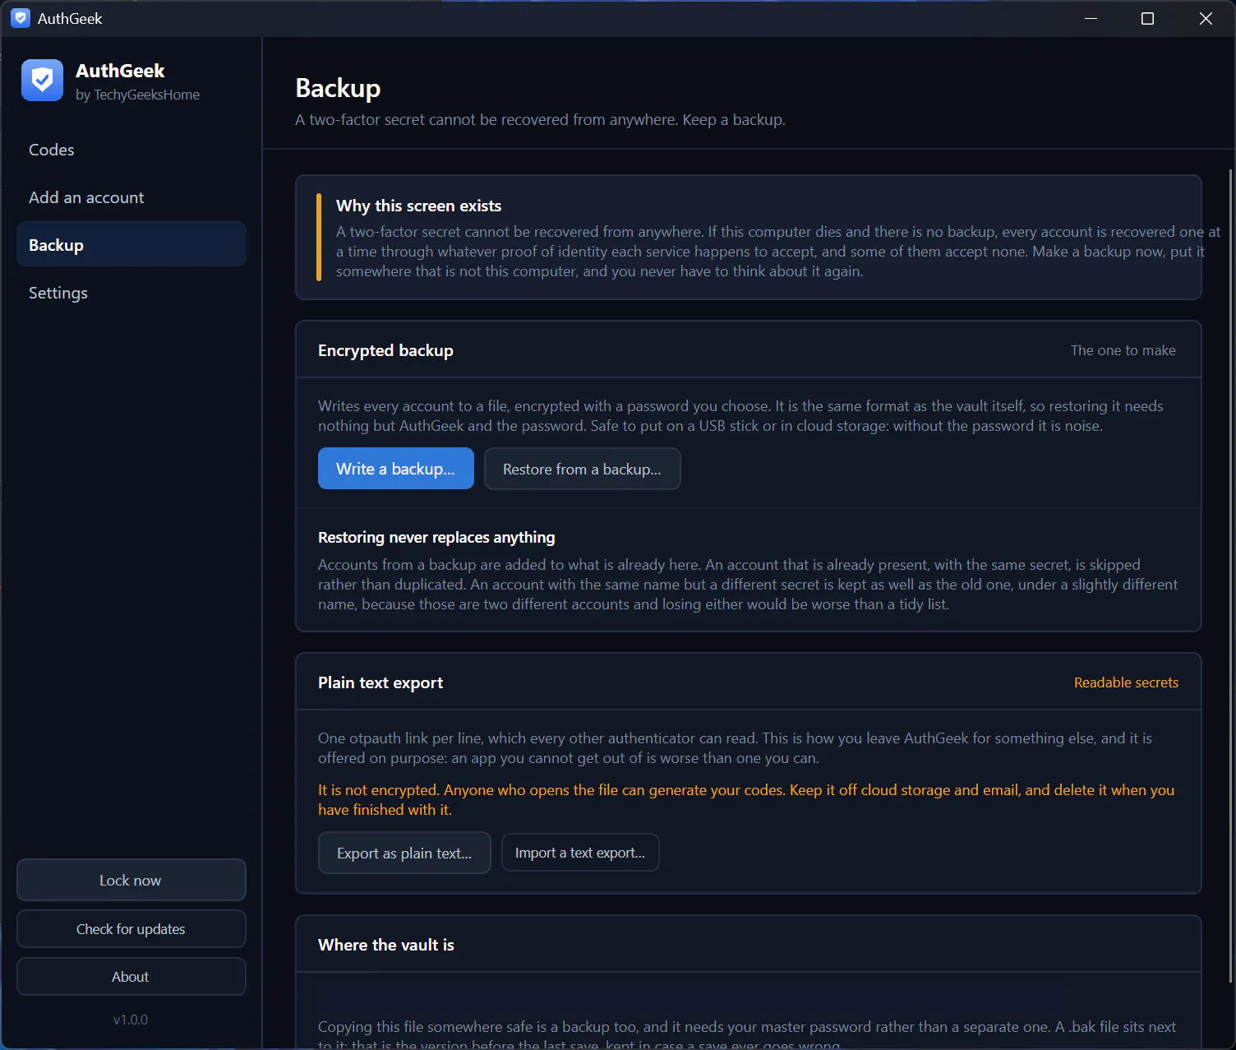Image resolution: width=1236 pixels, height=1050 pixels.
Task: Close the AuthGeek window
Action: tap(1206, 18)
